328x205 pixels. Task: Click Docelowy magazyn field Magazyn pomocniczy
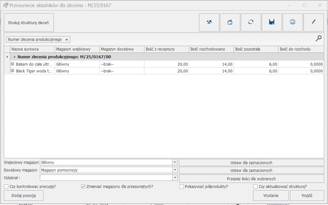click(x=106, y=170)
